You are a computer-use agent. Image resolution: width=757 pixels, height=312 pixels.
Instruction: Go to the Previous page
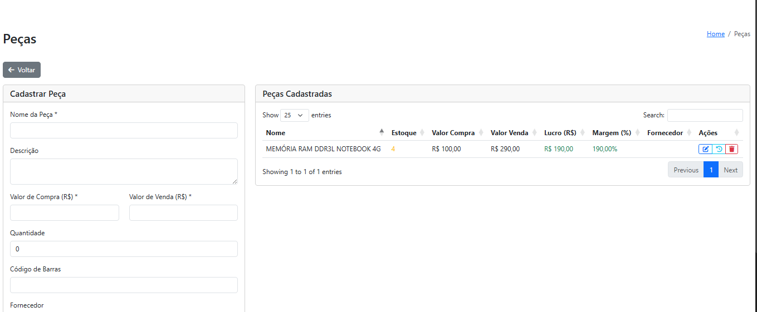686,170
